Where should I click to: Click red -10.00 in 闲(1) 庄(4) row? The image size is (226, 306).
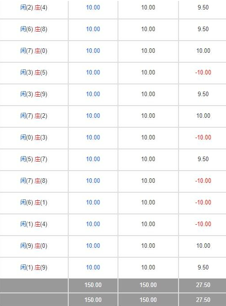coord(203,224)
